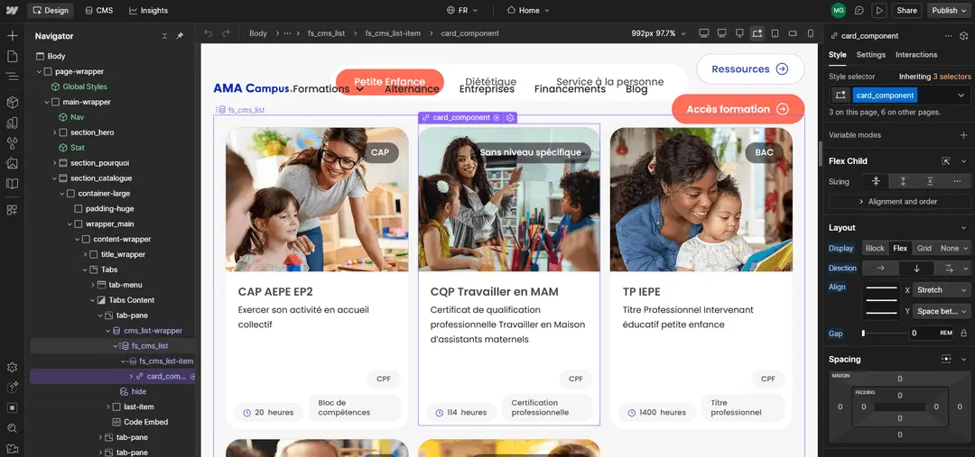Open the FR locale dropdown

tap(462, 11)
